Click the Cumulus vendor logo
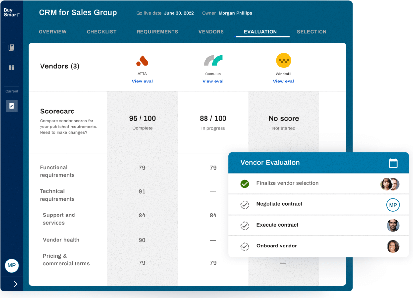The height and width of the screenshot is (298, 413). point(213,61)
